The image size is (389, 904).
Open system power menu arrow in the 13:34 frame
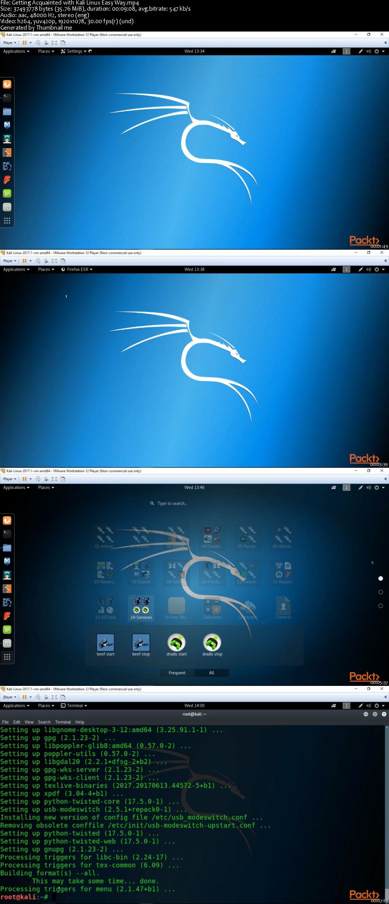(x=383, y=51)
